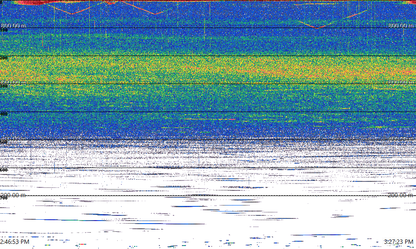The image size is (416, 249).
Task: Click the 300 depth grid label
Action: [4, 86]
